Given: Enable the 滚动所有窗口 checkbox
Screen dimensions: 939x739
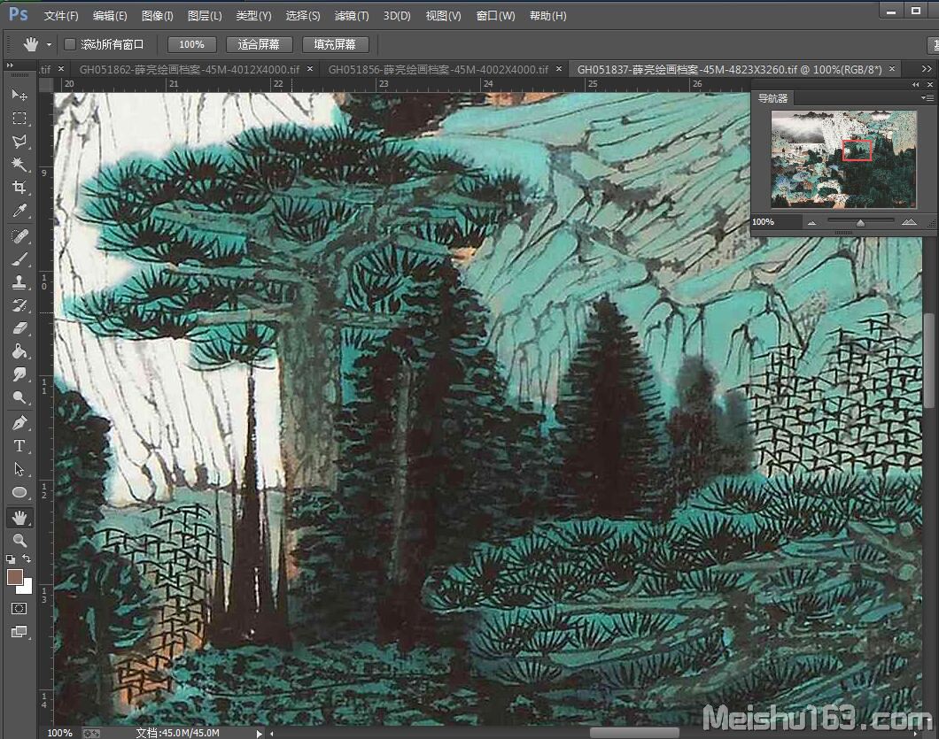Looking at the screenshot, I should tap(69, 44).
